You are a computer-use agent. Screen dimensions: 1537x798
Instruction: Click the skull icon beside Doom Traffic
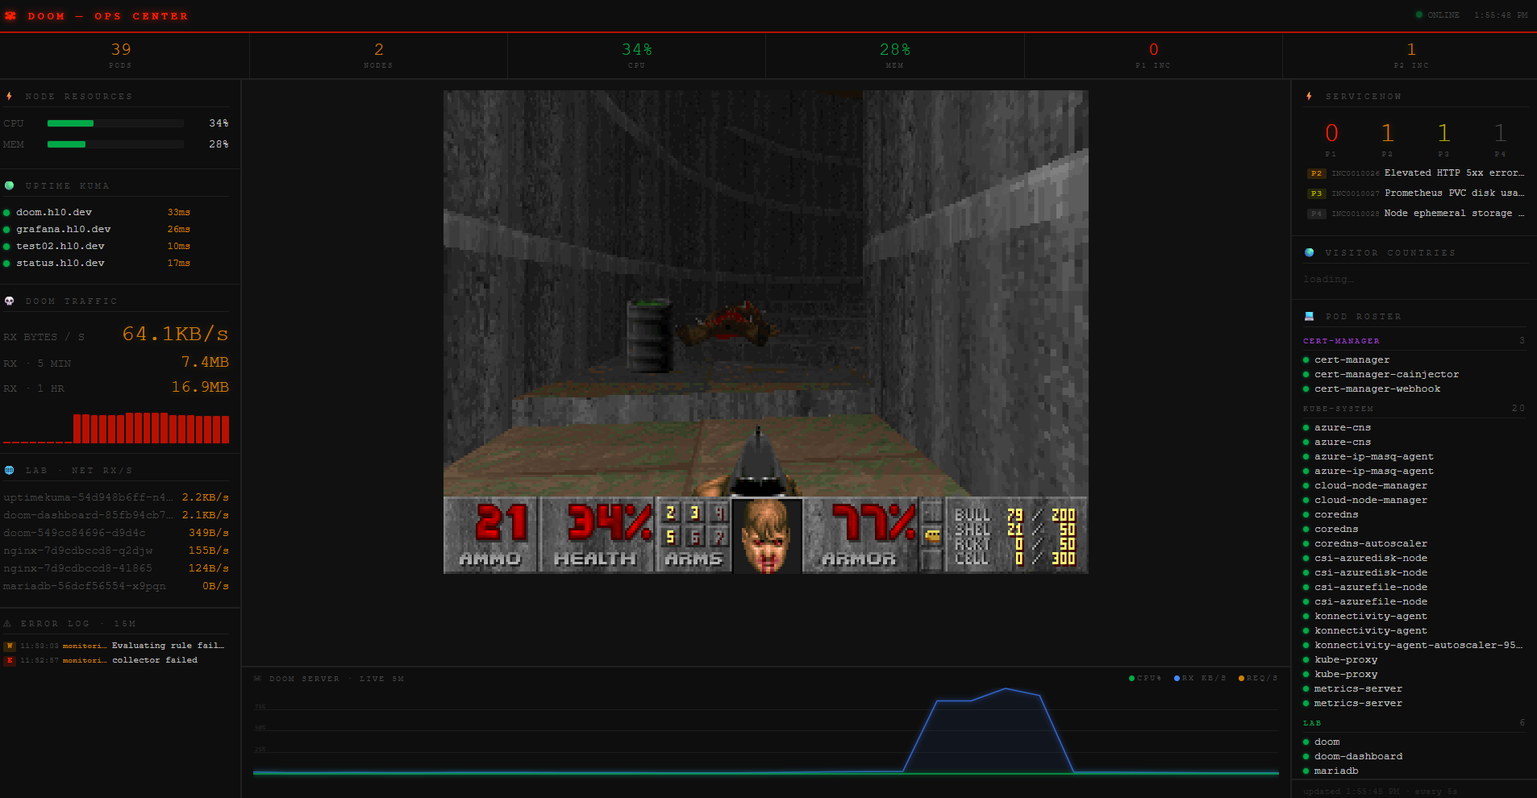9,301
